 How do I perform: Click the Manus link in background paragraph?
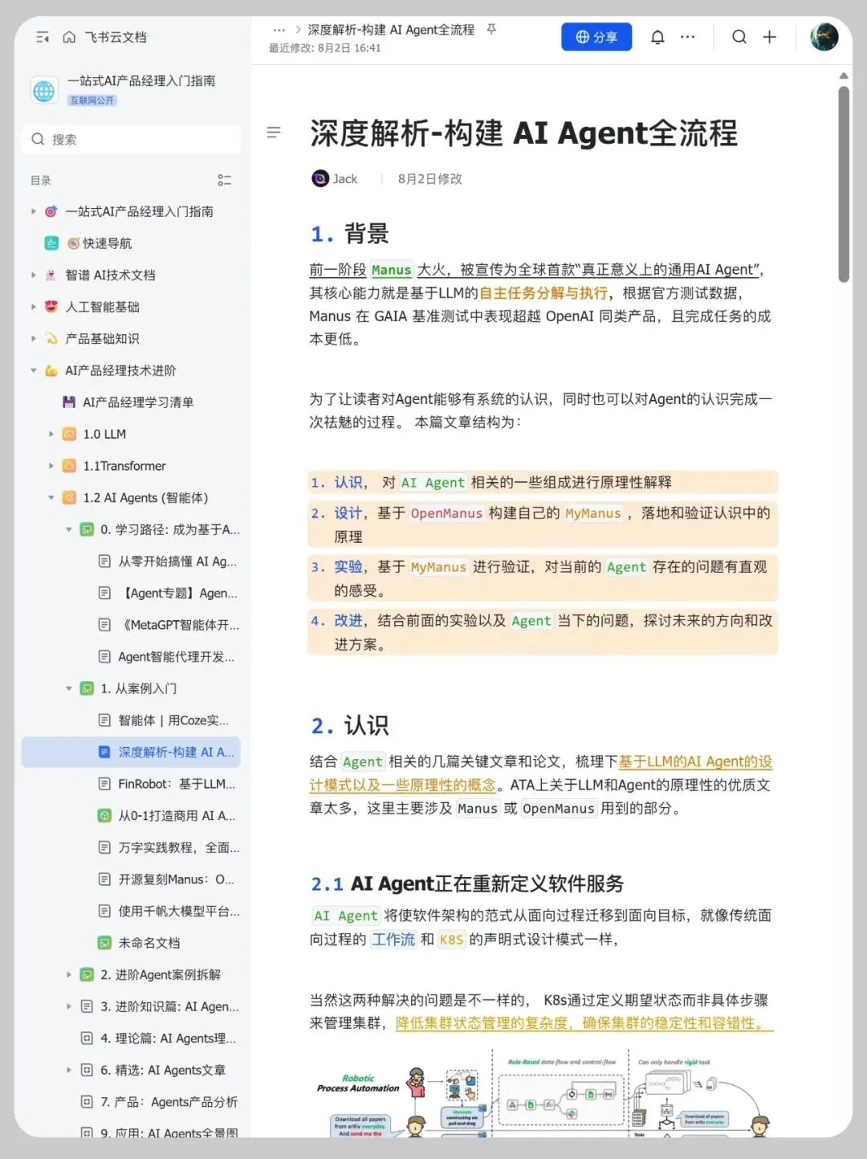(x=392, y=270)
